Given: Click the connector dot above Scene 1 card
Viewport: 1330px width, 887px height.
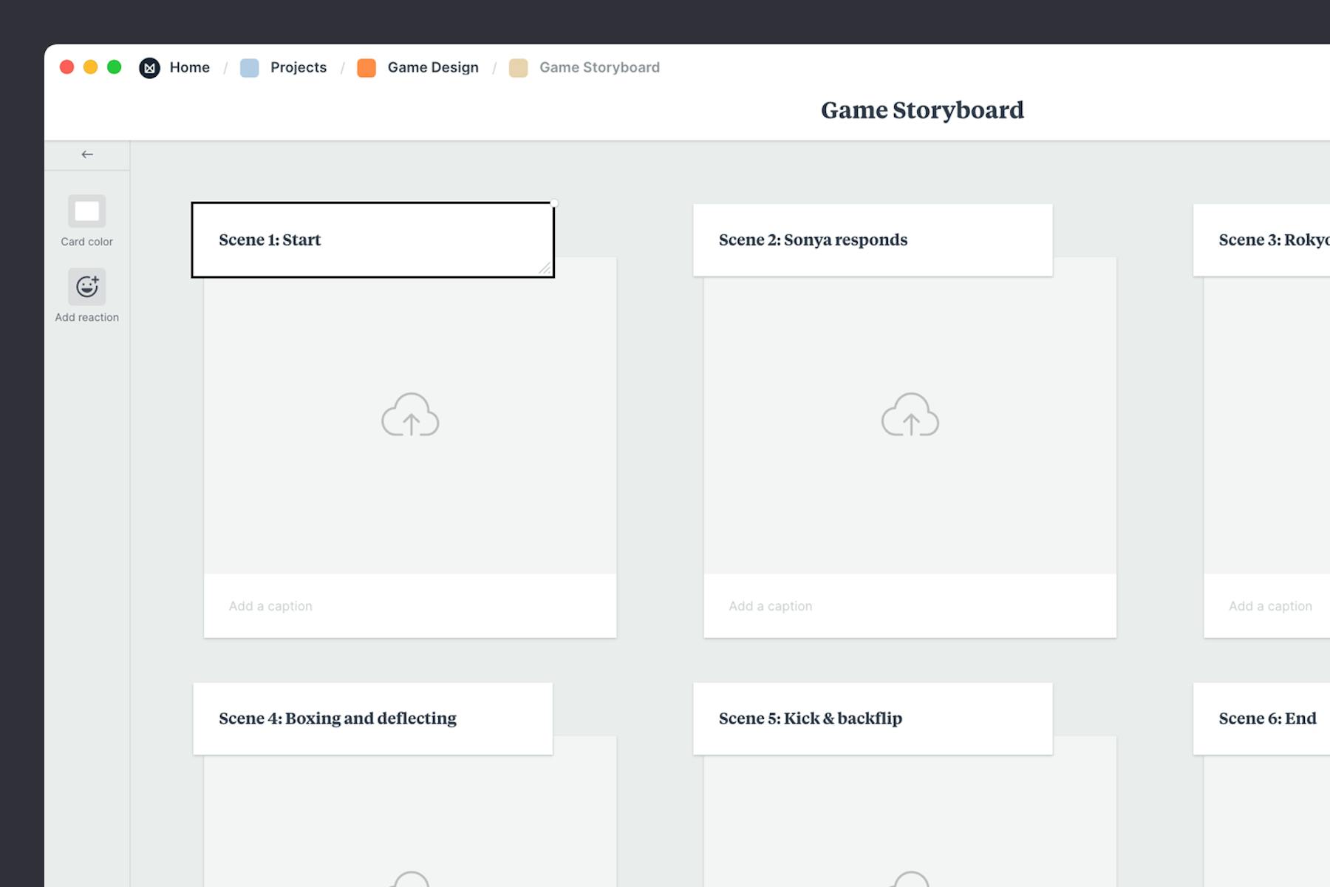Looking at the screenshot, I should pyautogui.click(x=553, y=202).
